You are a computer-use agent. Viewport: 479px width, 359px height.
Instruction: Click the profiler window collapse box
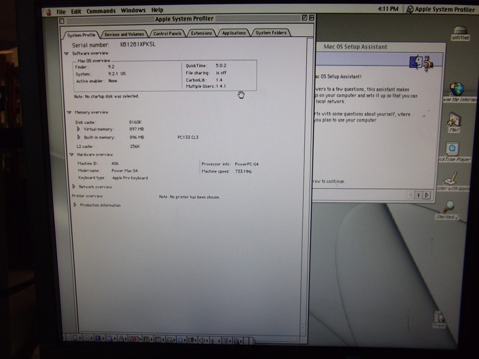(311, 18)
